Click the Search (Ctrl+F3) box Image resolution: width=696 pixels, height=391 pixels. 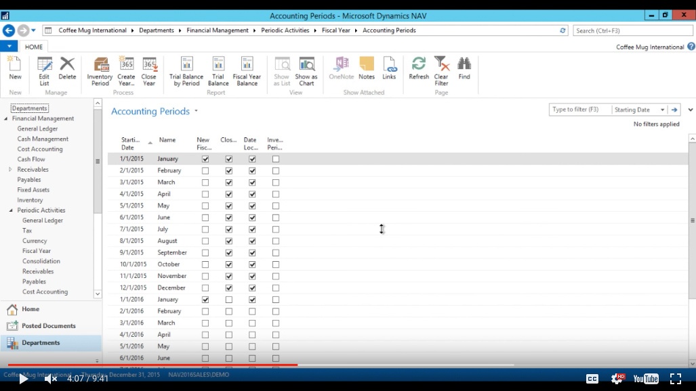point(632,30)
